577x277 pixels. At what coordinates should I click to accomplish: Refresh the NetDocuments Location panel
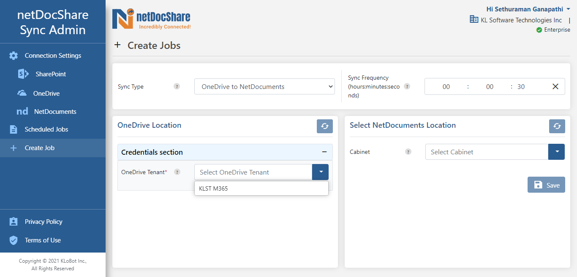tap(557, 126)
